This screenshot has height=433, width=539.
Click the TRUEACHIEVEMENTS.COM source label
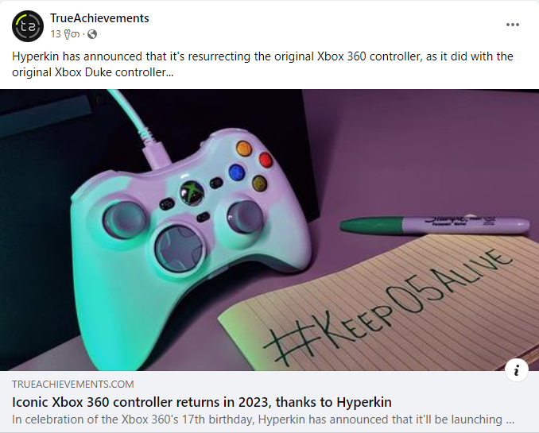tap(73, 385)
